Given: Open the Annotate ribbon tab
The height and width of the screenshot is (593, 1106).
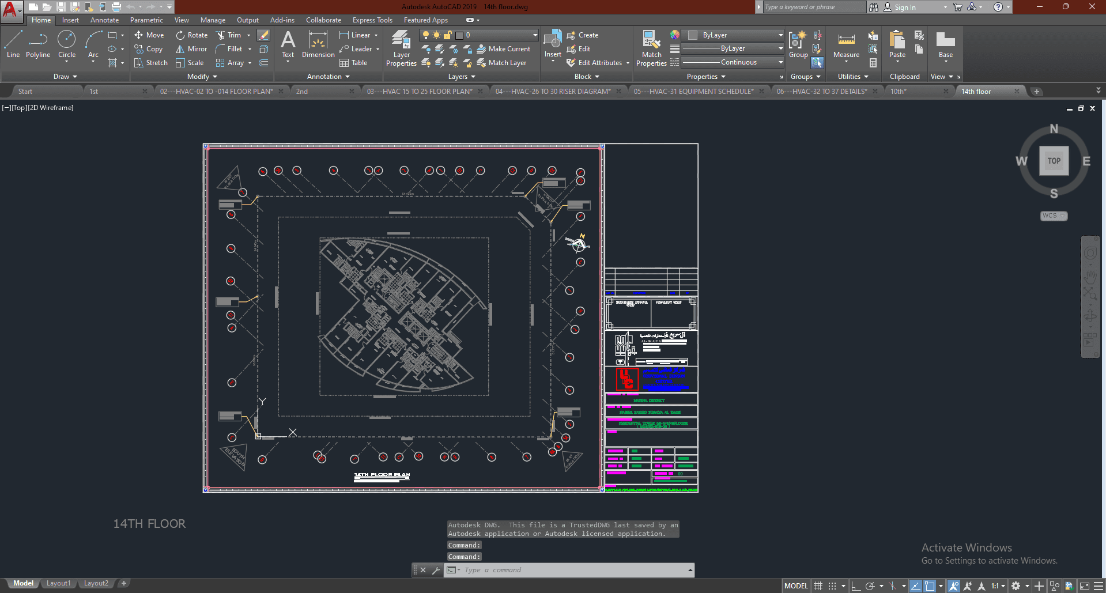Looking at the screenshot, I should tap(104, 20).
